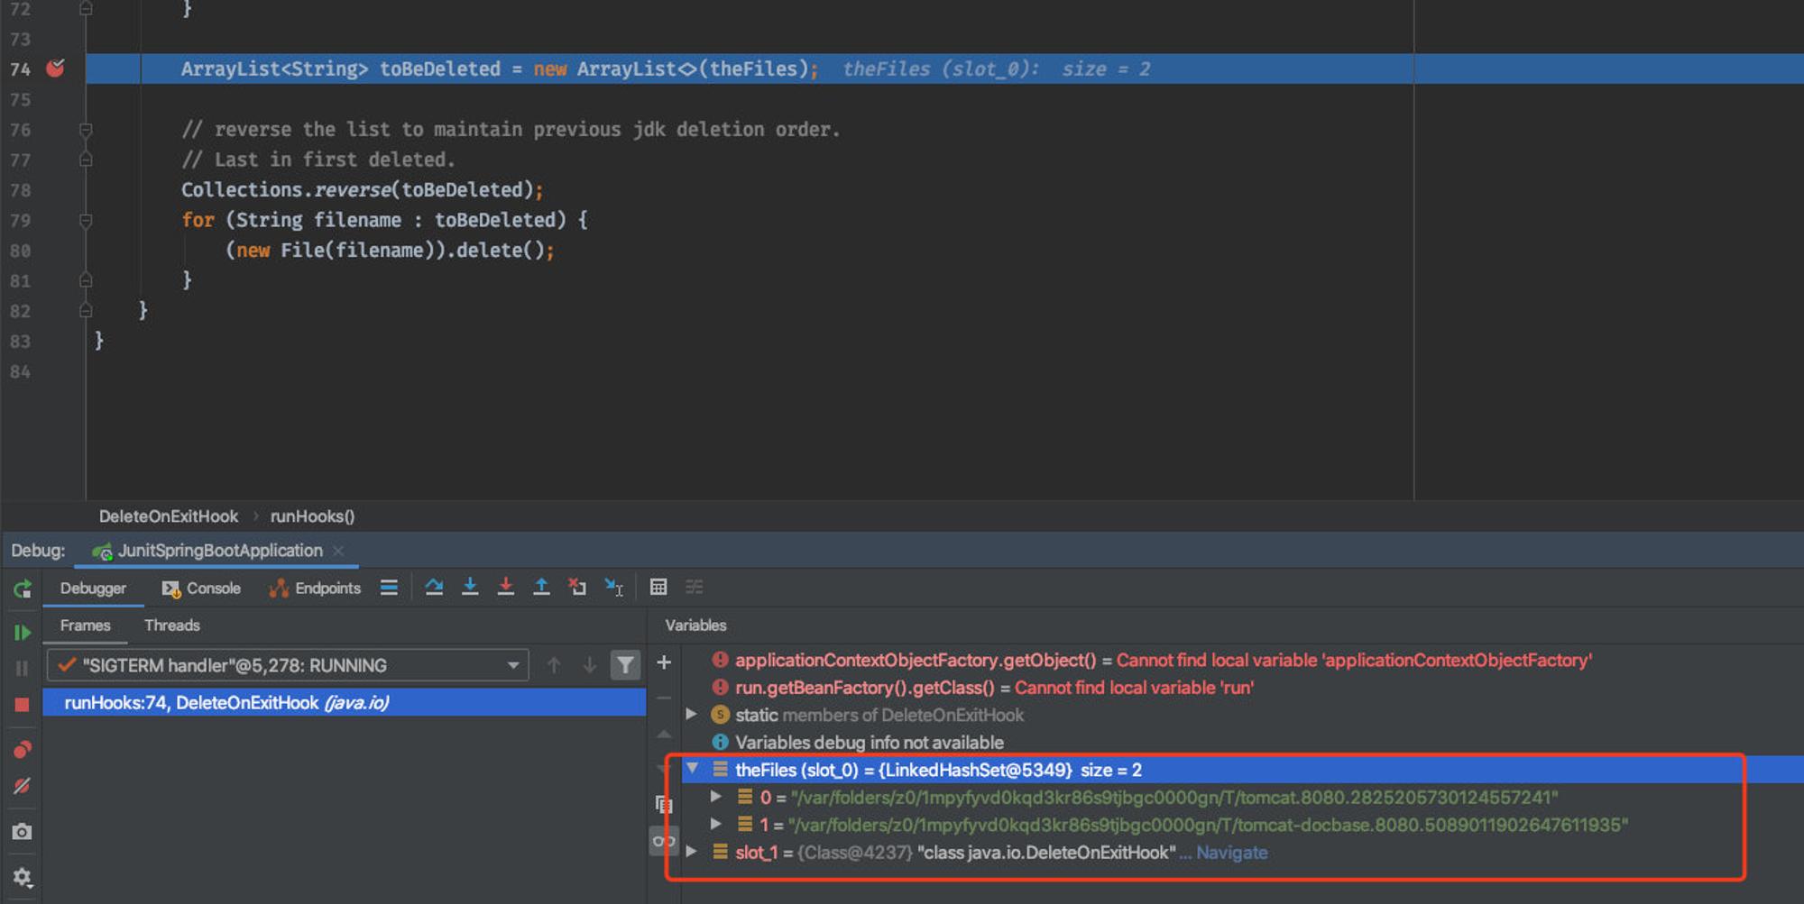Switch to Debugger tab
1804x904 pixels.
(93, 589)
